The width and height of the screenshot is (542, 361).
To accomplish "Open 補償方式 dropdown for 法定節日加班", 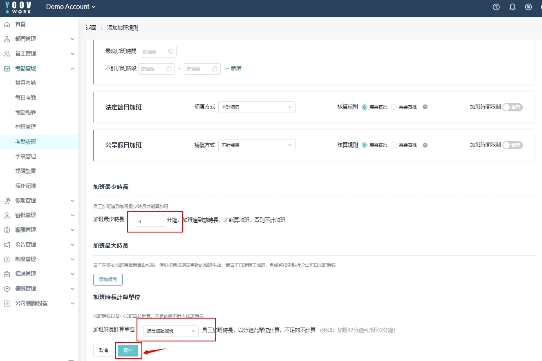I will point(257,107).
